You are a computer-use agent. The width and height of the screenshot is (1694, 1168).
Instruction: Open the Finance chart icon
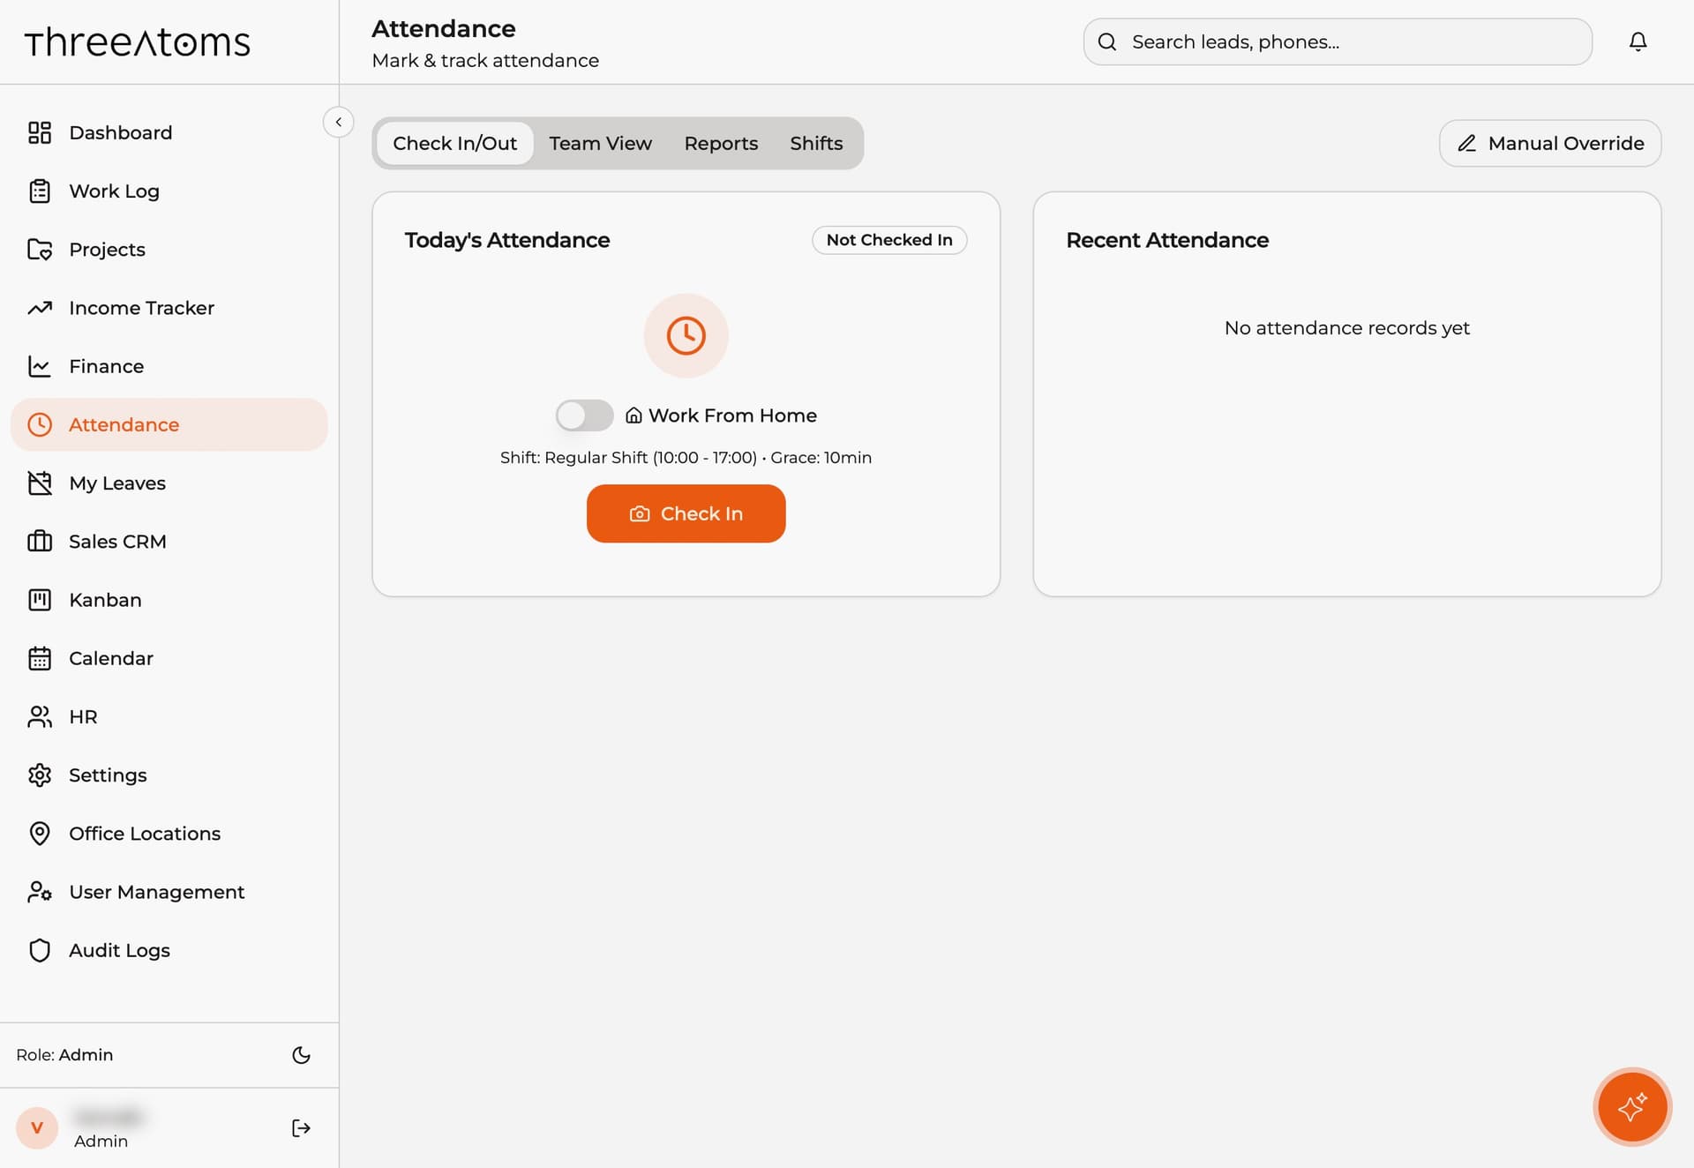click(40, 366)
